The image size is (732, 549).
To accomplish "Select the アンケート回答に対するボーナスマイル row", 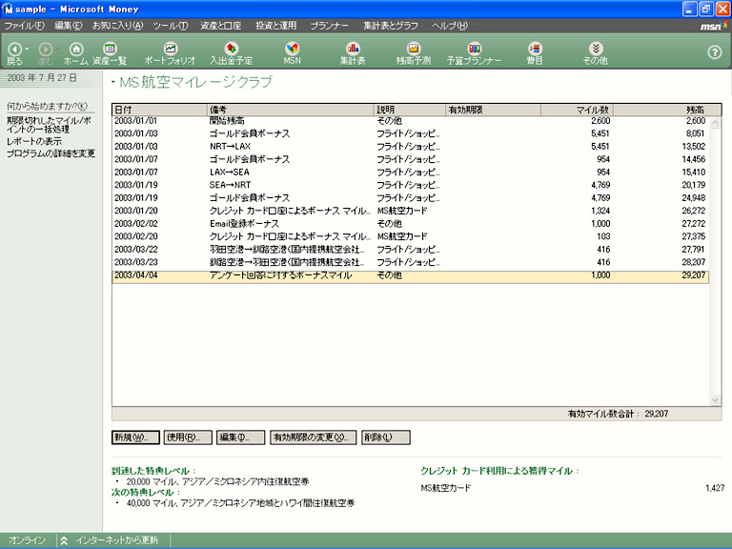I will click(411, 275).
